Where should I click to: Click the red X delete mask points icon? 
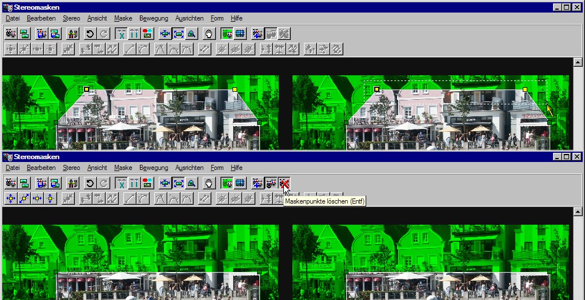tap(285, 183)
